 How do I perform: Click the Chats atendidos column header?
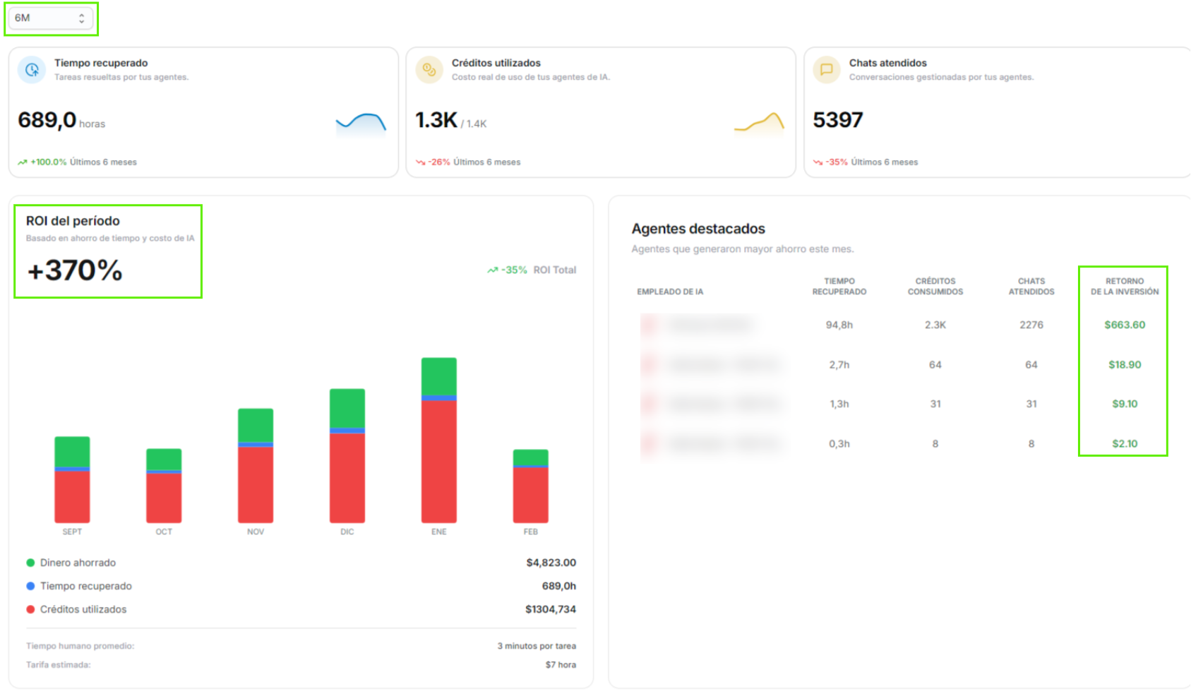tap(1031, 286)
